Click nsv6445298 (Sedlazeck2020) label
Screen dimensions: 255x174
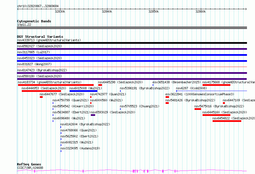click(120, 82)
